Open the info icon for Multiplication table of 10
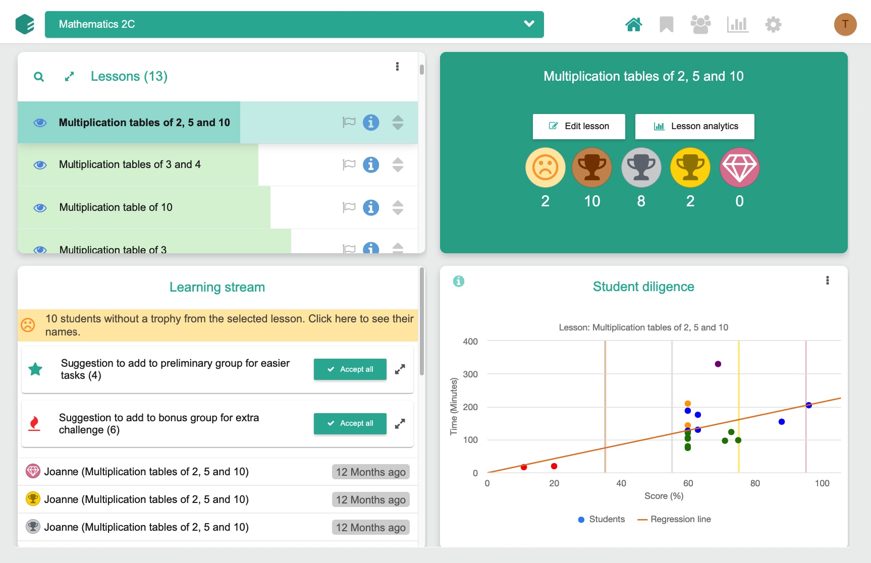The height and width of the screenshot is (563, 871). pos(371,207)
